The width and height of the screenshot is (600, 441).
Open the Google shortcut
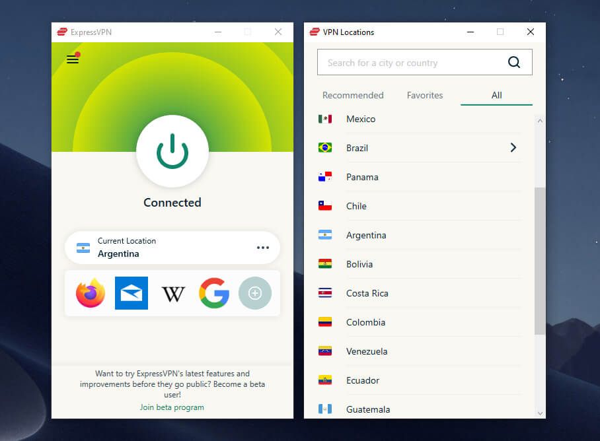pos(214,292)
